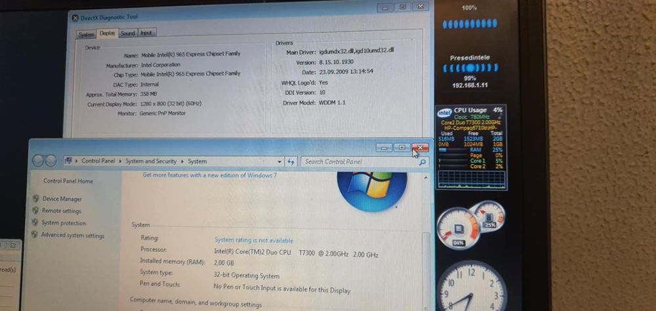Click the Intel Core2 Duo T7300 processor text

(x=297, y=253)
